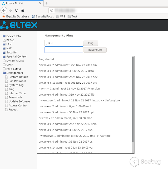Click the output row ending in 'sbin'

(x=68, y=124)
